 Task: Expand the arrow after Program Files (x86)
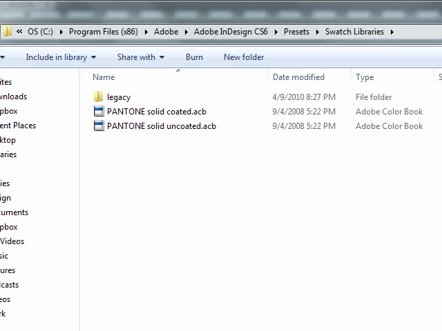click(146, 32)
